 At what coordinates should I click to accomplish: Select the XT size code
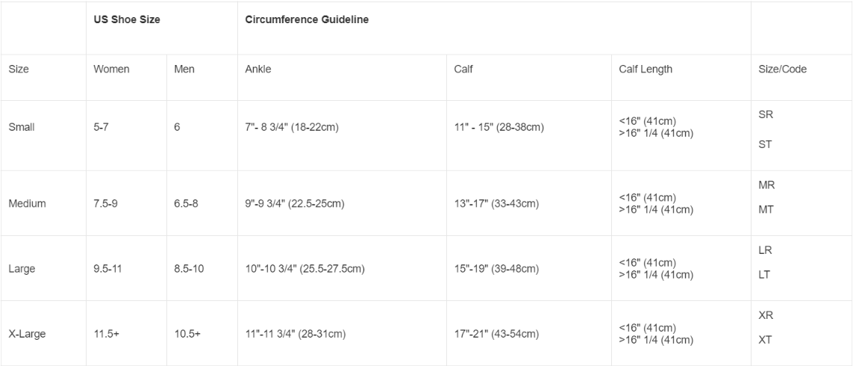click(765, 340)
